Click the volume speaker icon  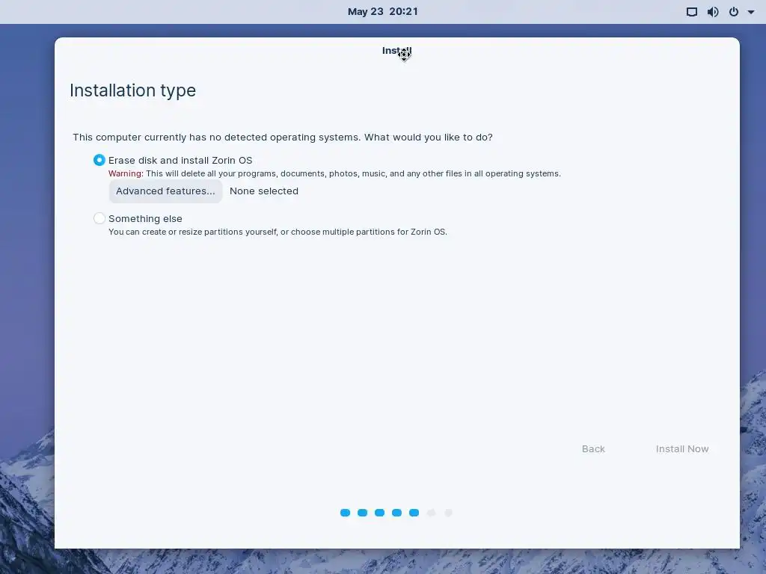click(x=713, y=12)
